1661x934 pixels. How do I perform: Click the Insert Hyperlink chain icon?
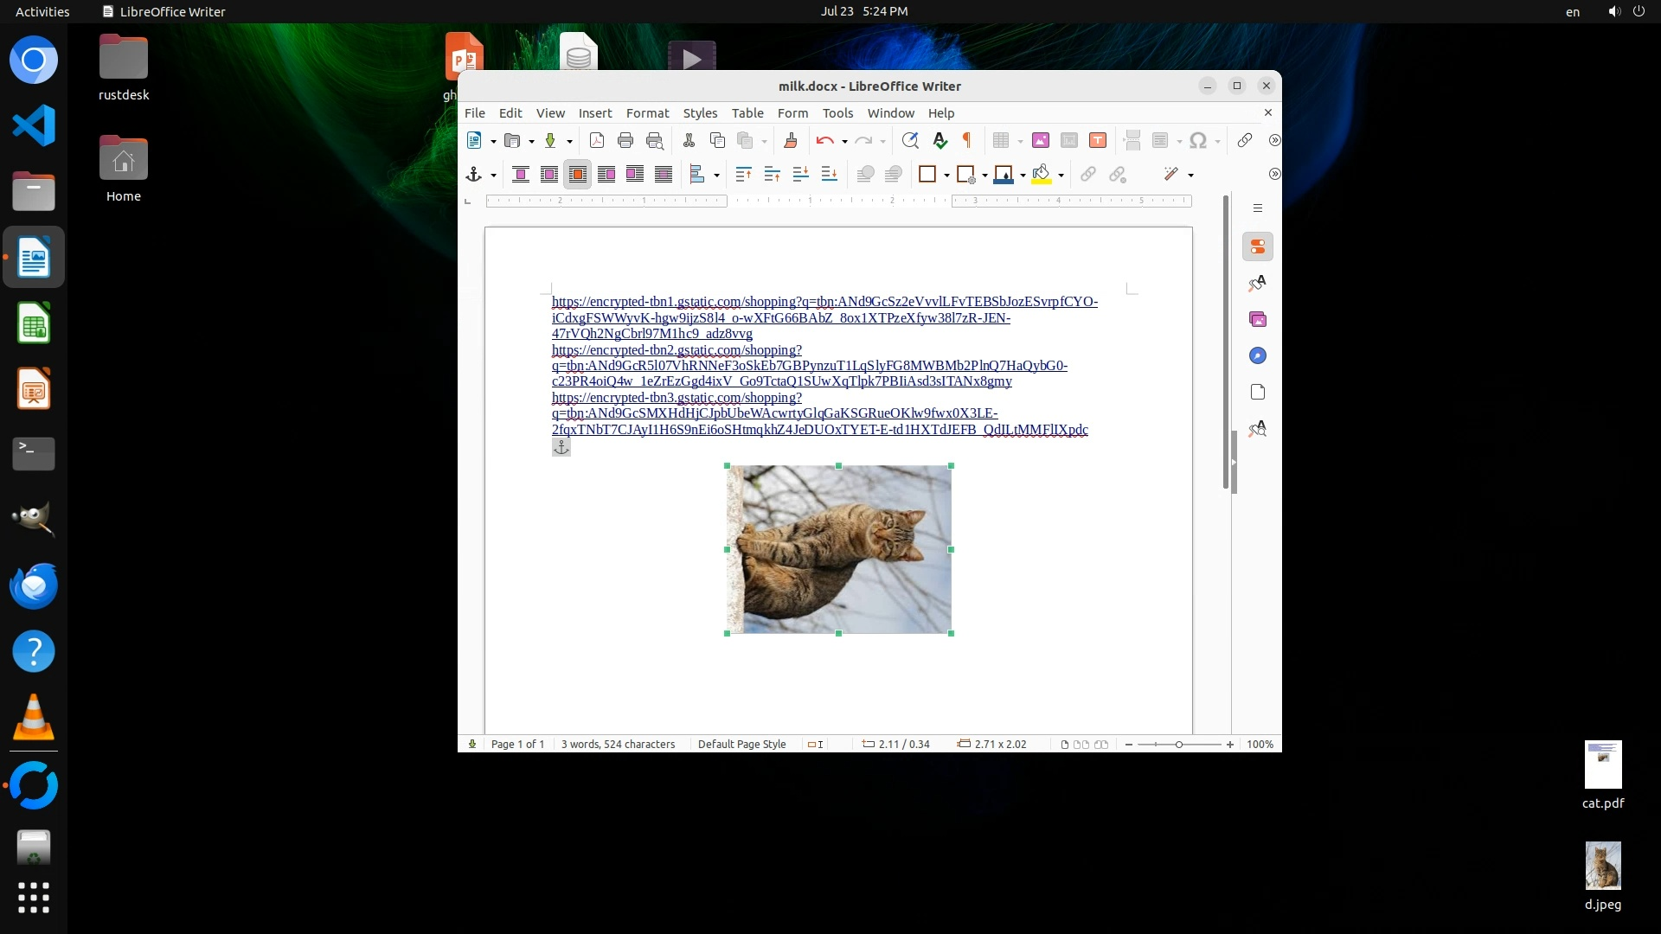coord(1245,140)
